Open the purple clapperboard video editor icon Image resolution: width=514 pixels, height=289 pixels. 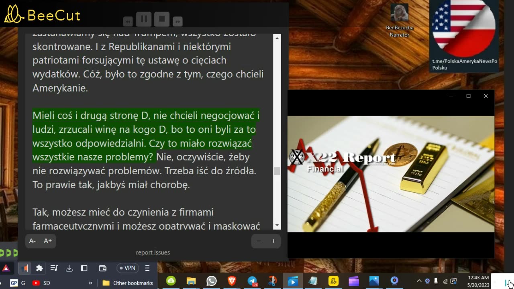click(354, 281)
